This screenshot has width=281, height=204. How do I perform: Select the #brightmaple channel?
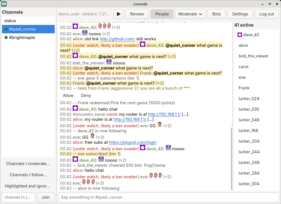click(28, 38)
